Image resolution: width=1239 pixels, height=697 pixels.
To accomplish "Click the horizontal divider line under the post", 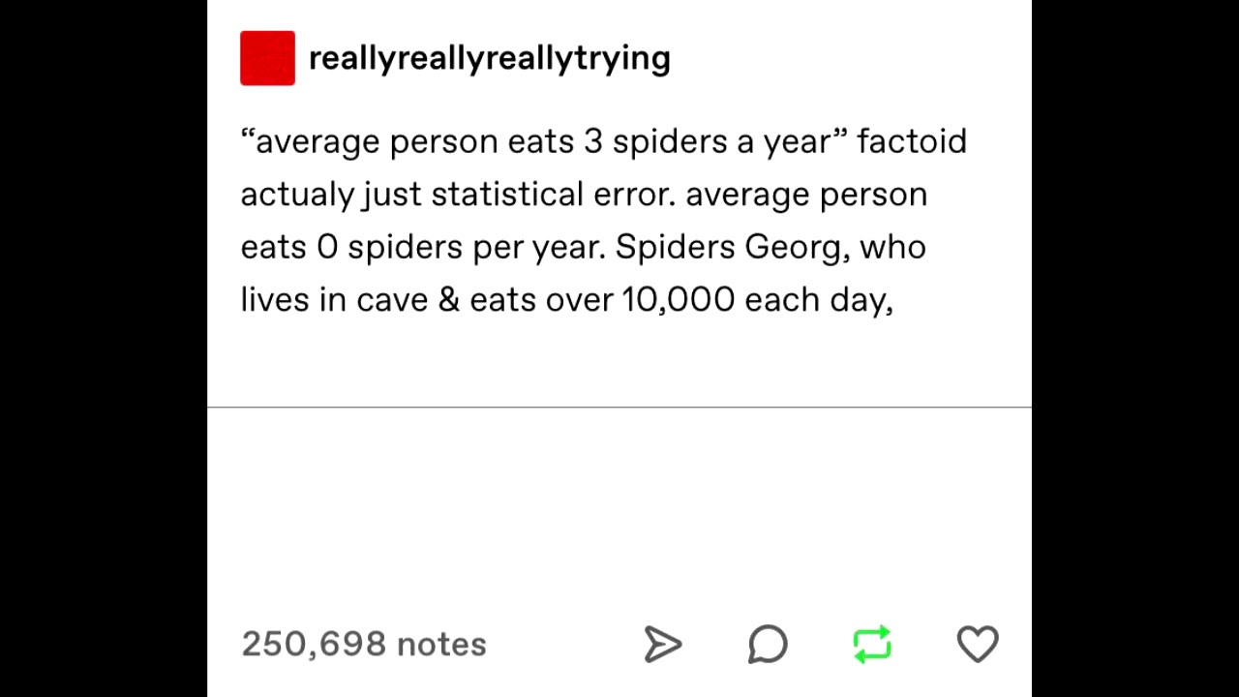I will [619, 408].
